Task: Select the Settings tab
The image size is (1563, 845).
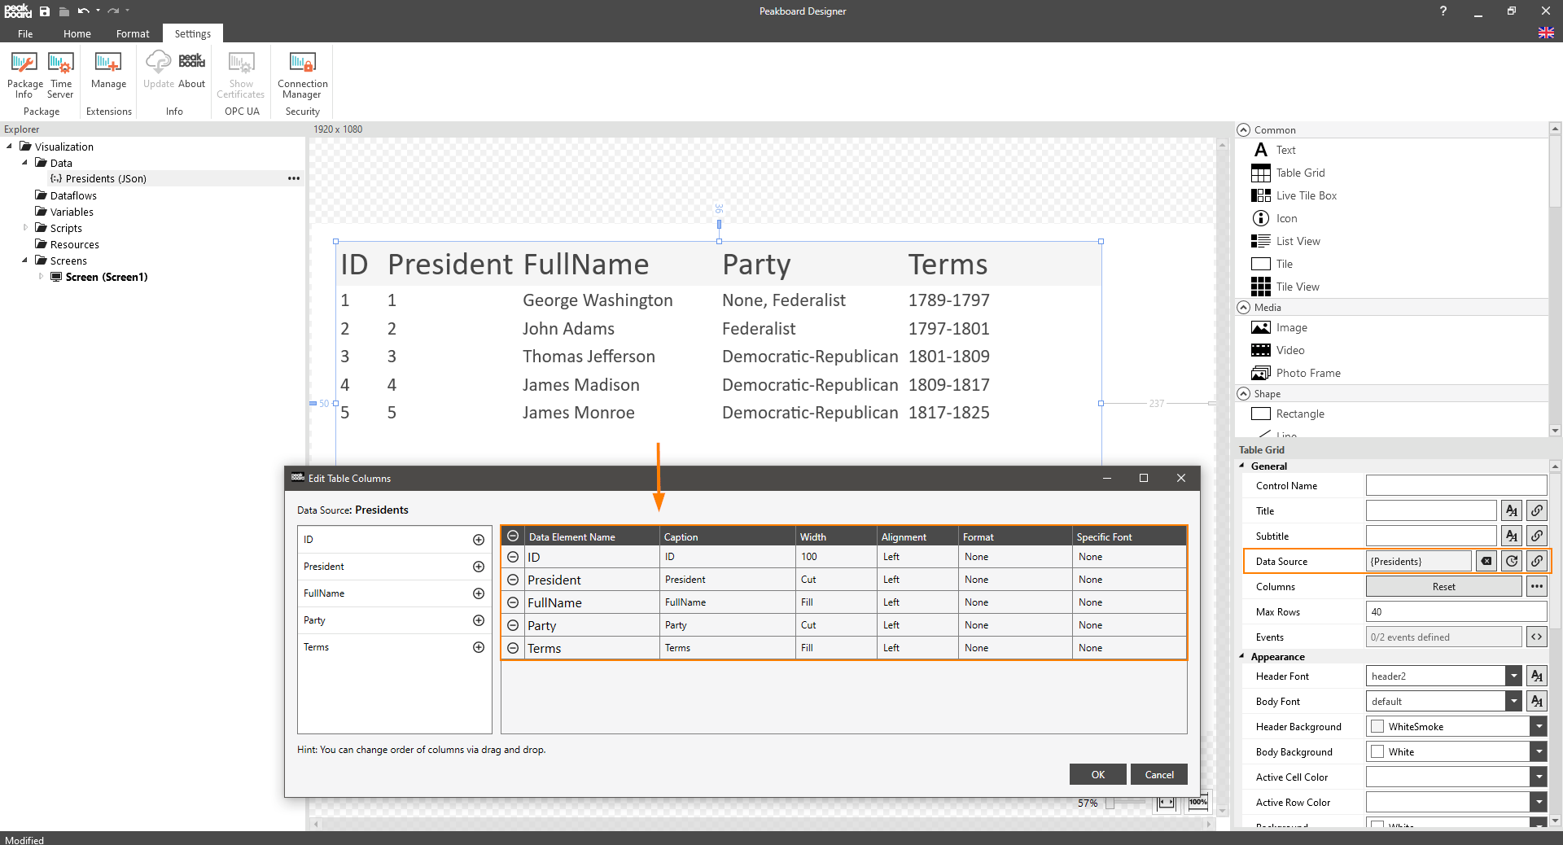Action: (193, 33)
